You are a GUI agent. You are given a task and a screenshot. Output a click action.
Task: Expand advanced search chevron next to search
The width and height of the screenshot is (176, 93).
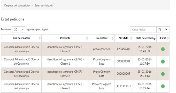click(166, 29)
